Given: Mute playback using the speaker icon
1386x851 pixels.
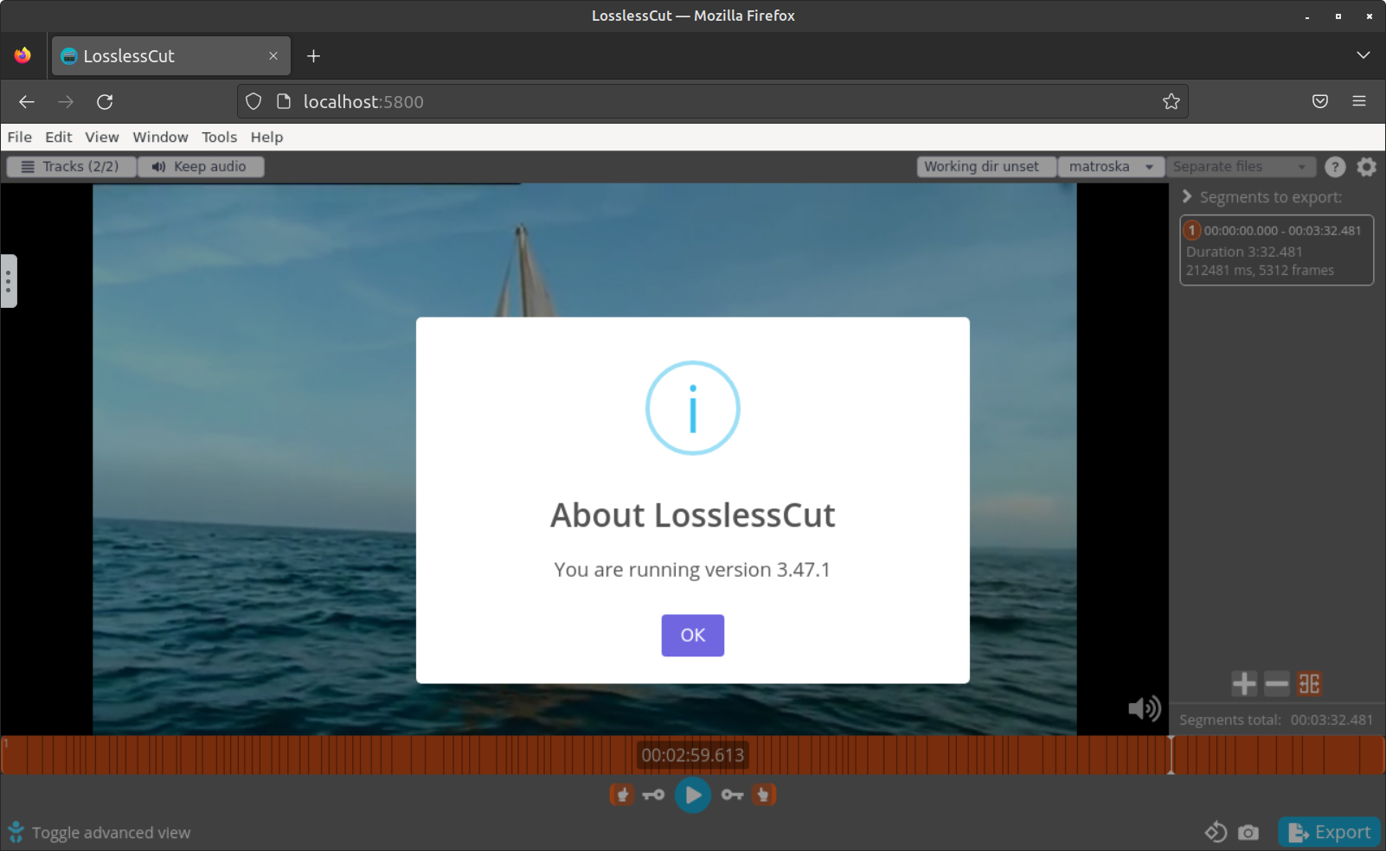Looking at the screenshot, I should [x=1144, y=708].
